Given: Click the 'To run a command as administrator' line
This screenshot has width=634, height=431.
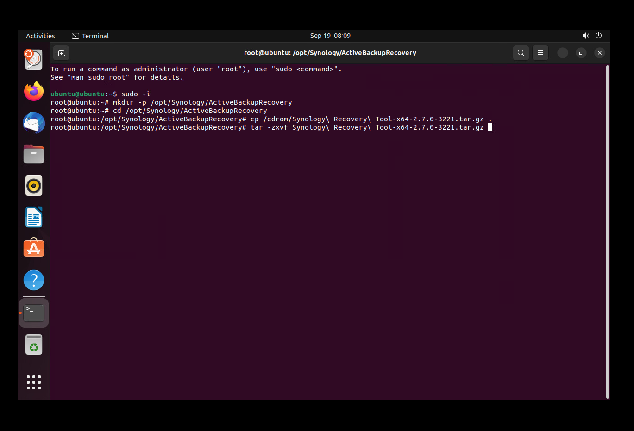Looking at the screenshot, I should tap(196, 69).
